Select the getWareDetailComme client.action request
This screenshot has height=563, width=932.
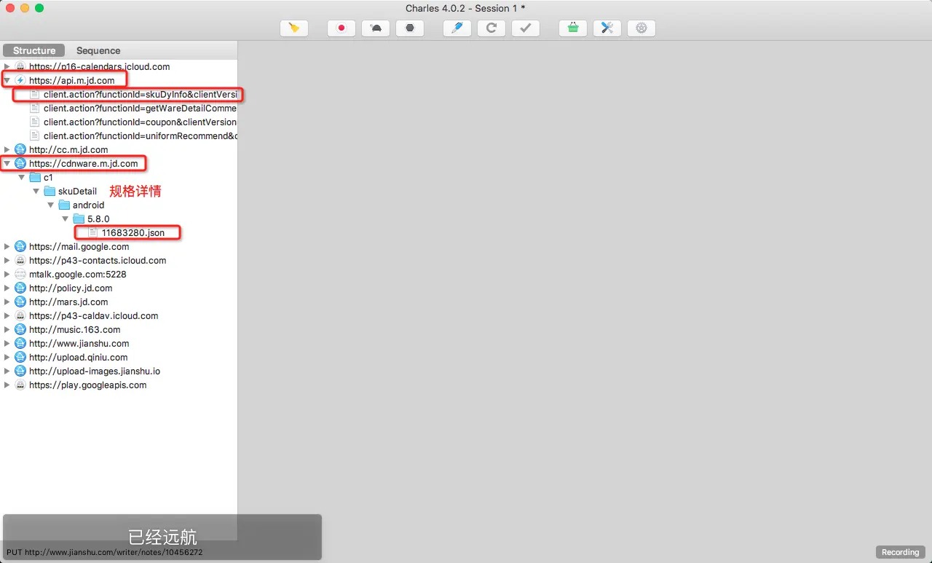140,108
